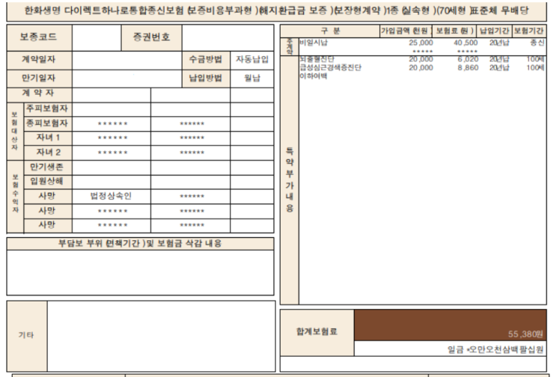Select the 납입방법 label cell
The width and height of the screenshot is (556, 377).
(206, 79)
